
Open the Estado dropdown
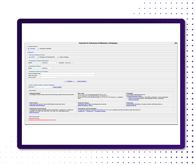pyautogui.click(x=49, y=63)
